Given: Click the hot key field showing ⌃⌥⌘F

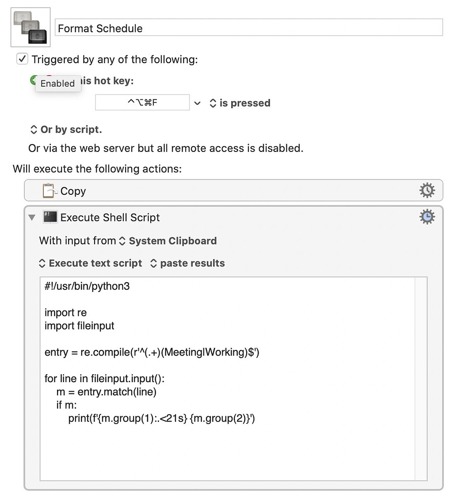Looking at the screenshot, I should coord(142,102).
